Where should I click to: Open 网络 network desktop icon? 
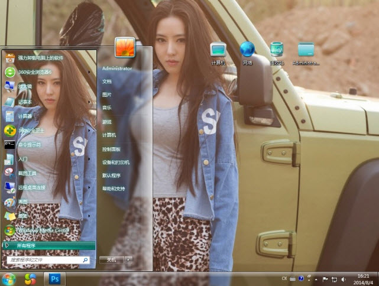[x=247, y=52]
